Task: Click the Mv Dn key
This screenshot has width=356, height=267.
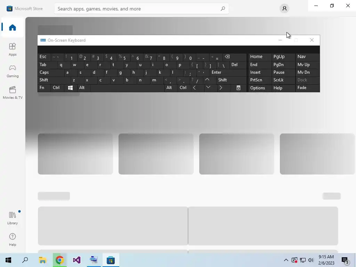Action: tap(307, 72)
